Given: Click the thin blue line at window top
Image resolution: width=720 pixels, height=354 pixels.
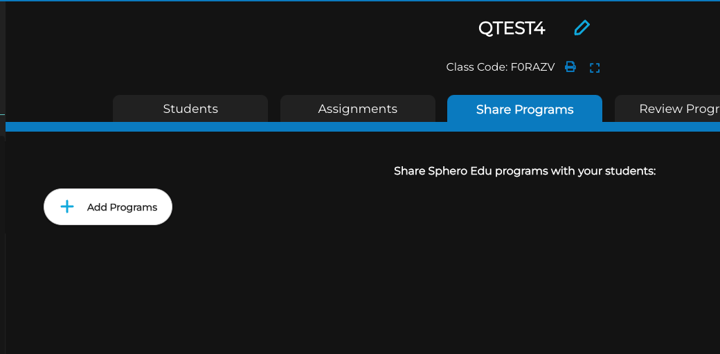Looking at the screenshot, I should click(360, 1).
